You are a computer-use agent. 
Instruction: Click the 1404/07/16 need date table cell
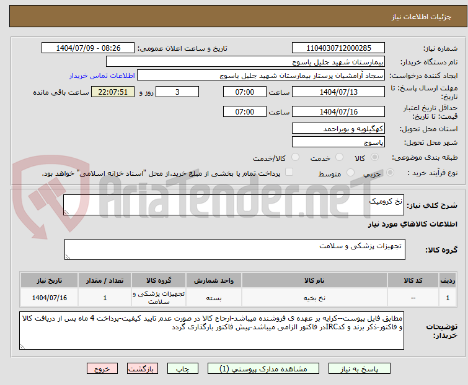click(49, 298)
